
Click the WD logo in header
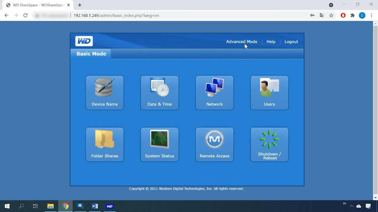point(84,41)
